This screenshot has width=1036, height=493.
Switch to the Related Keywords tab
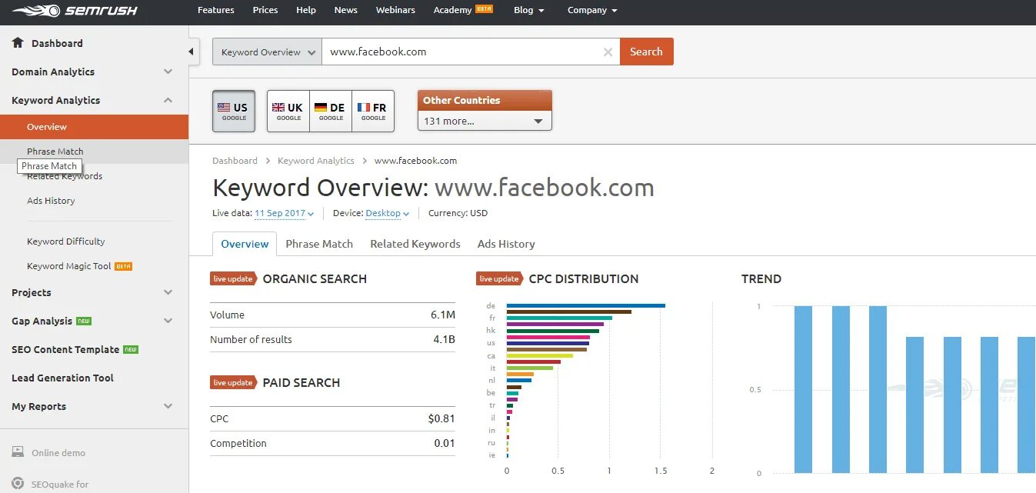(415, 244)
